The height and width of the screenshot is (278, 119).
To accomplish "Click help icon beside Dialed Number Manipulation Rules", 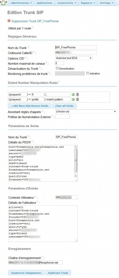I will [x=59, y=82].
